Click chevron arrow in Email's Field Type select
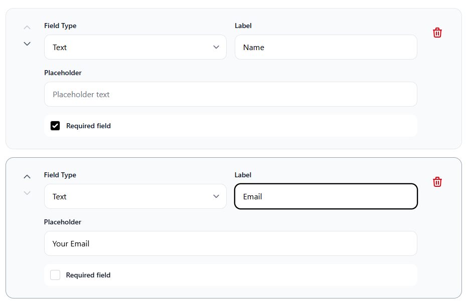The image size is (469, 305). 216,196
